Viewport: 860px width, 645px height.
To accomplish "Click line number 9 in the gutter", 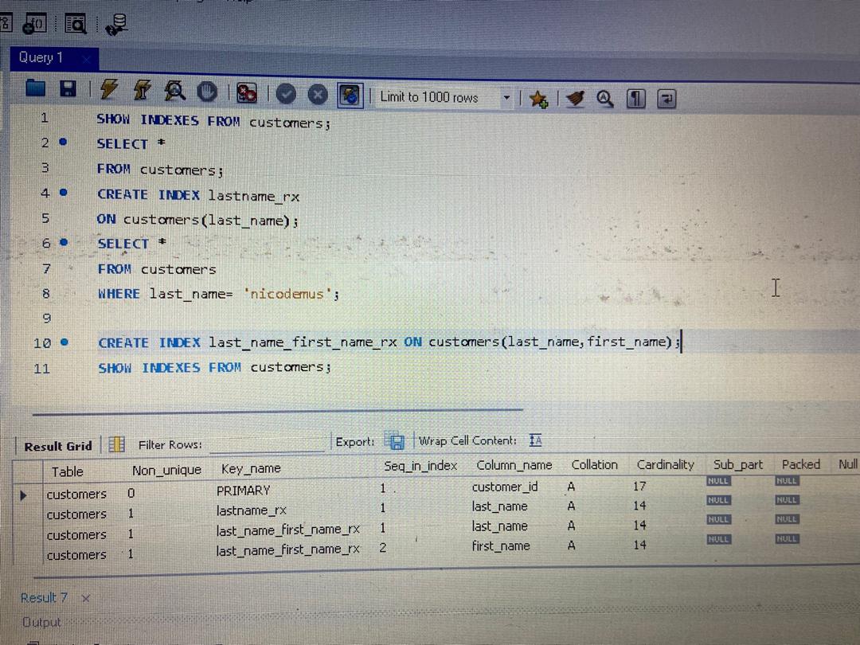I will [47, 318].
